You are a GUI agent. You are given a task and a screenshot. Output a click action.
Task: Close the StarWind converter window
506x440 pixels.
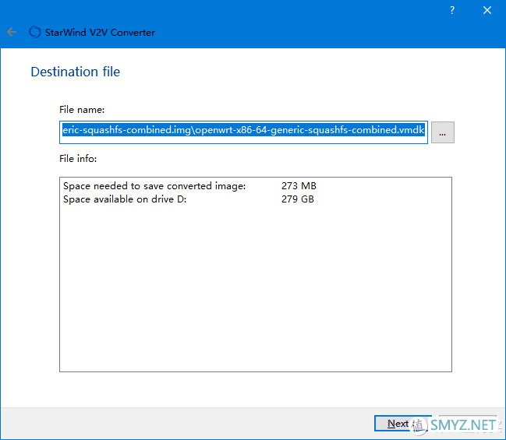tap(487, 10)
